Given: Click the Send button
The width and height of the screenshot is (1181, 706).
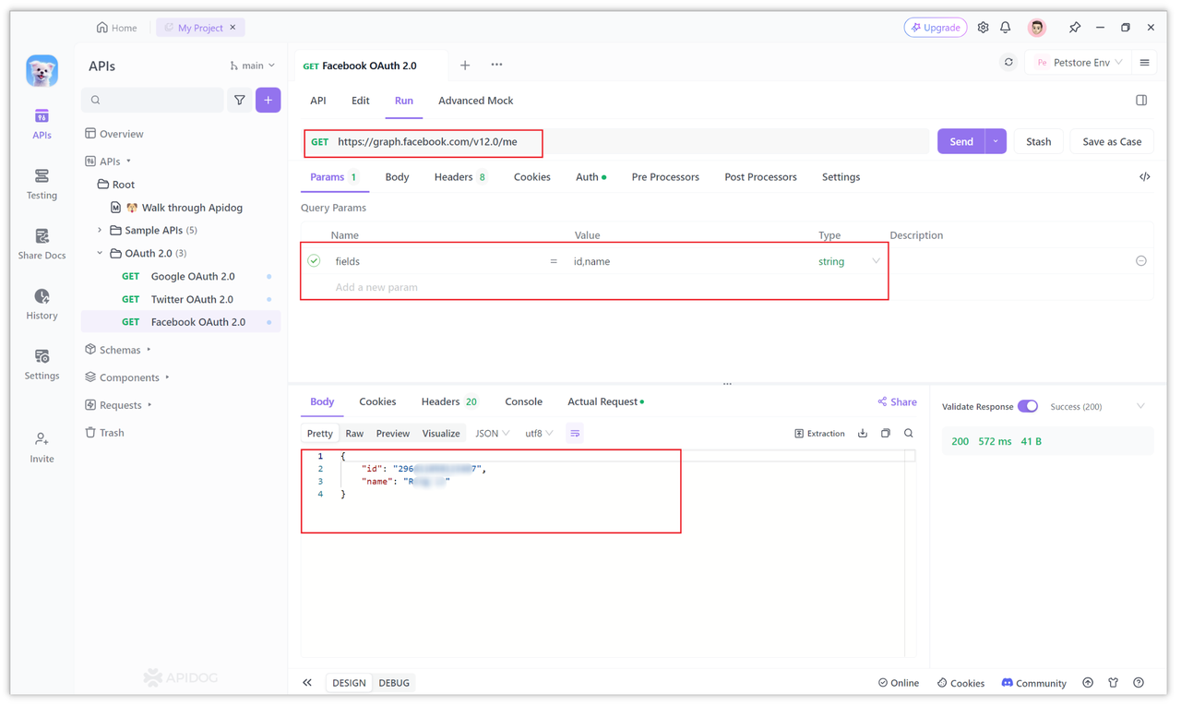Looking at the screenshot, I should click(x=961, y=141).
